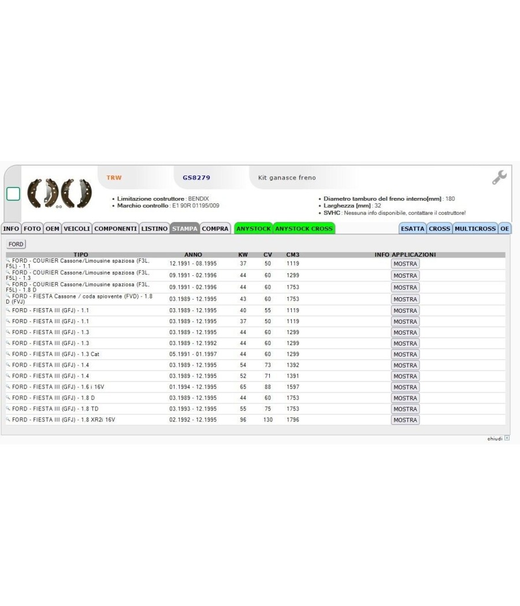Click magnifier icon for FIESTA III 1.8 D
Viewport: 520px width, 606px height.
point(8,398)
